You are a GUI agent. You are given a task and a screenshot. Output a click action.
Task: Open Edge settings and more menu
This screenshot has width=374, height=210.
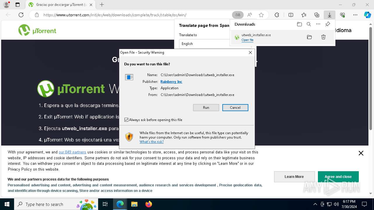coord(355,15)
